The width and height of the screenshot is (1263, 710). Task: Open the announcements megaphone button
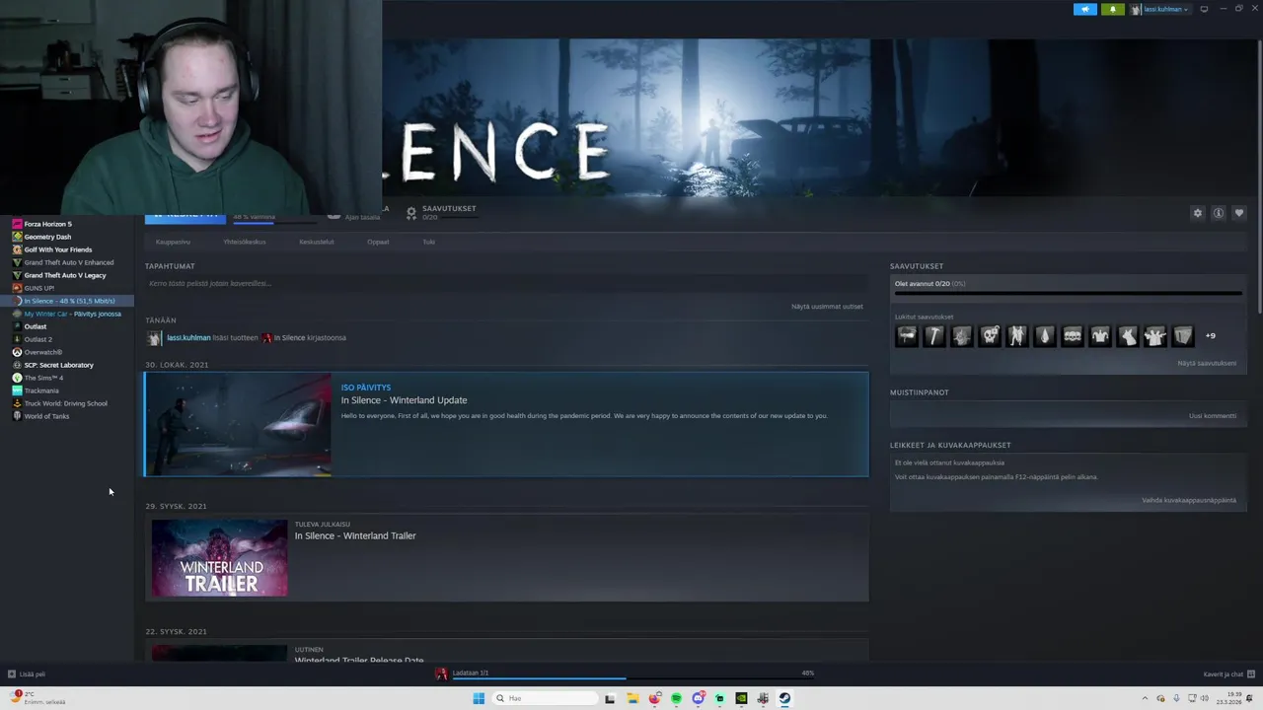(1084, 9)
